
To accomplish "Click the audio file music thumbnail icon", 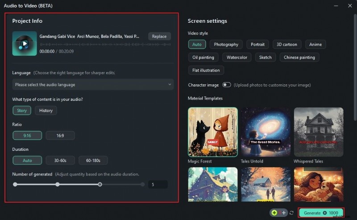I will (25, 43).
